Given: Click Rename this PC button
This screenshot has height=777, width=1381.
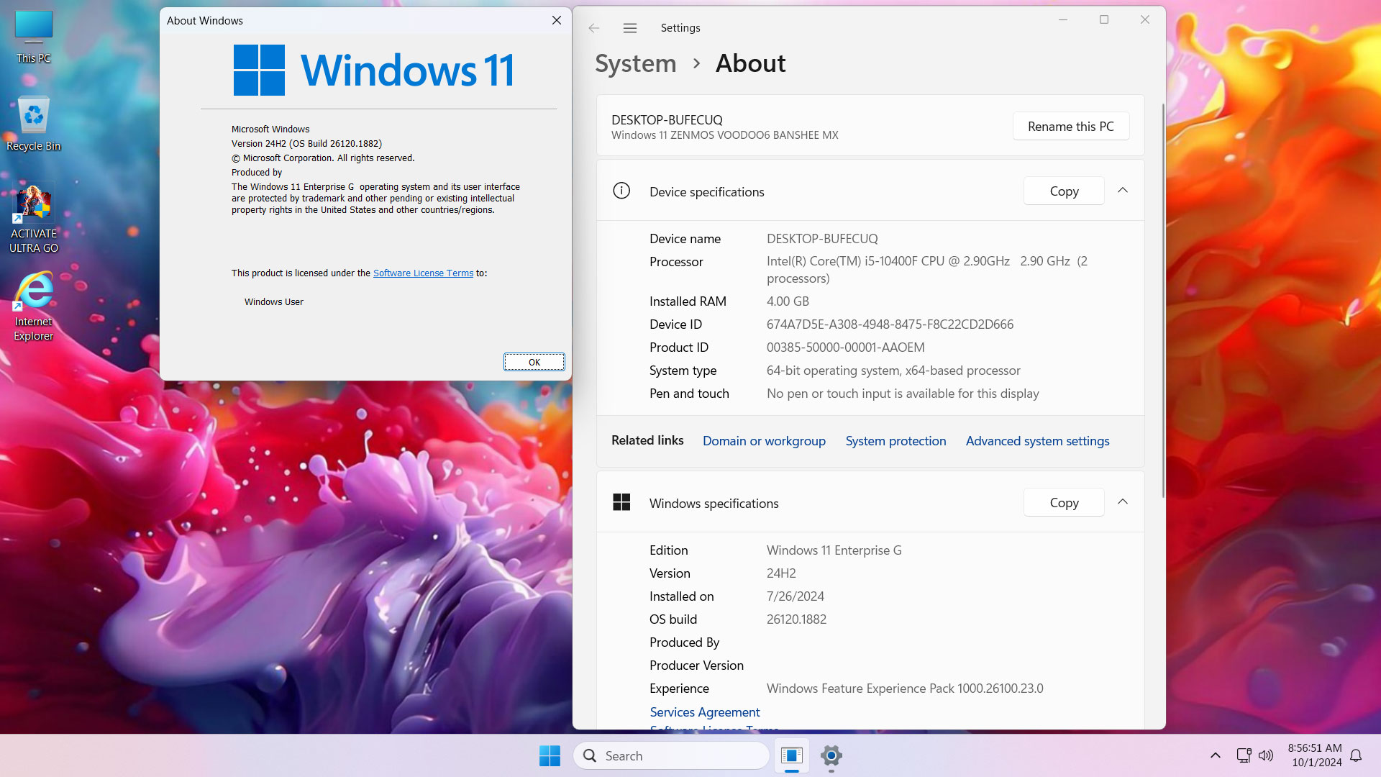Looking at the screenshot, I should point(1071,127).
